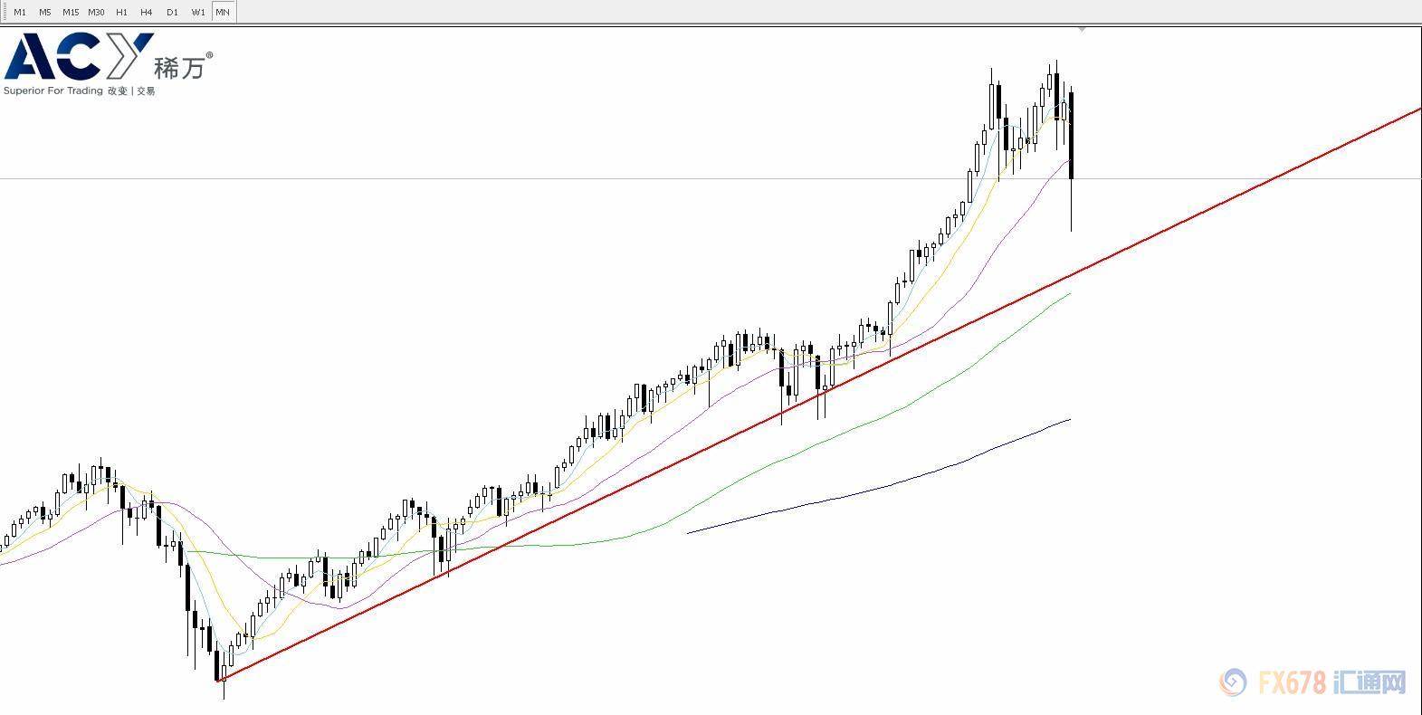Toggle the active MN monthly timeframe
This screenshot has height=715, width=1422.
coord(223,12)
